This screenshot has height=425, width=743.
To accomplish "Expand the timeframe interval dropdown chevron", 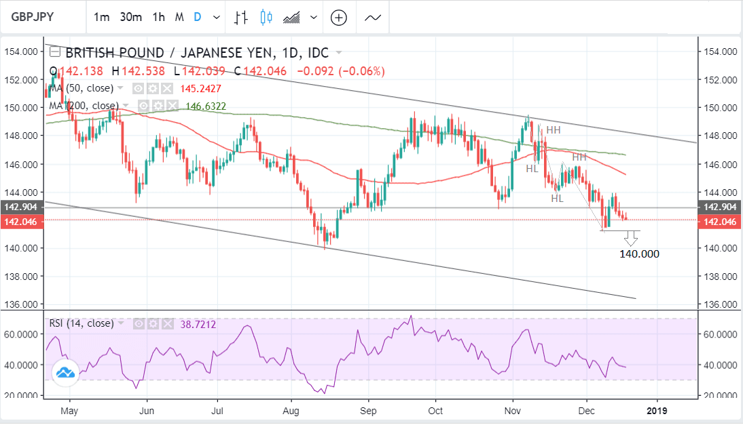I will 216,18.
